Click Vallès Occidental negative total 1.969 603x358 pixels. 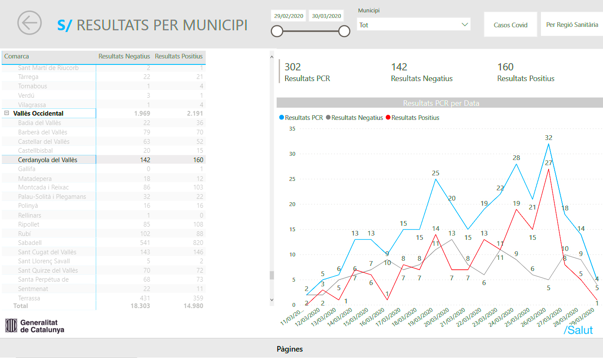[x=142, y=114]
